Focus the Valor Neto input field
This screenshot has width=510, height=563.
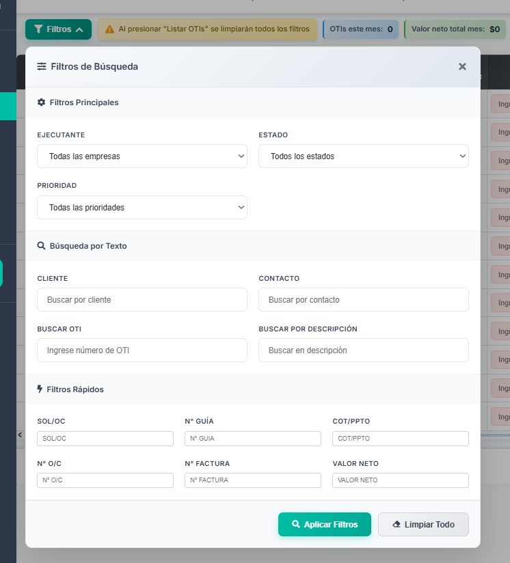click(x=400, y=480)
